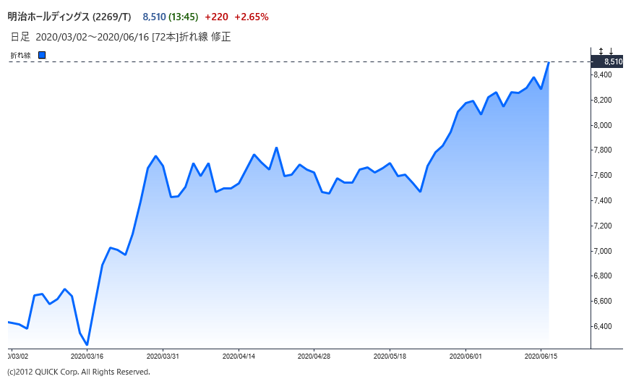Select the current price tag 8,510 on axis
The height and width of the screenshot is (384, 631).
(607, 61)
